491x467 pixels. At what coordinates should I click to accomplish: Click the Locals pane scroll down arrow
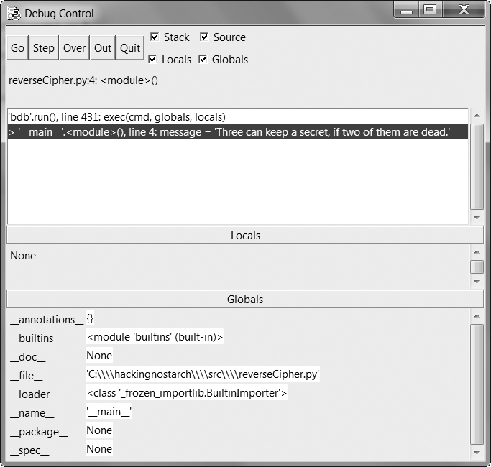pos(477,282)
